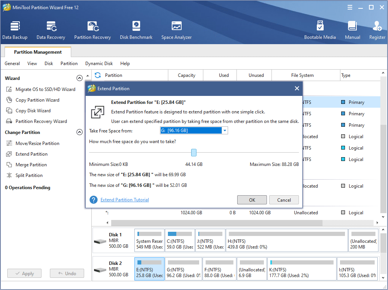388x290 pixels.
Task: Open the Help menu
Action: tap(125, 64)
